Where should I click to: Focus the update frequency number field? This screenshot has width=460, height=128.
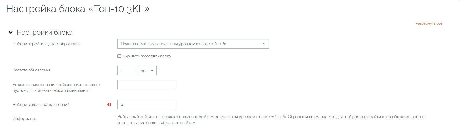(126, 70)
